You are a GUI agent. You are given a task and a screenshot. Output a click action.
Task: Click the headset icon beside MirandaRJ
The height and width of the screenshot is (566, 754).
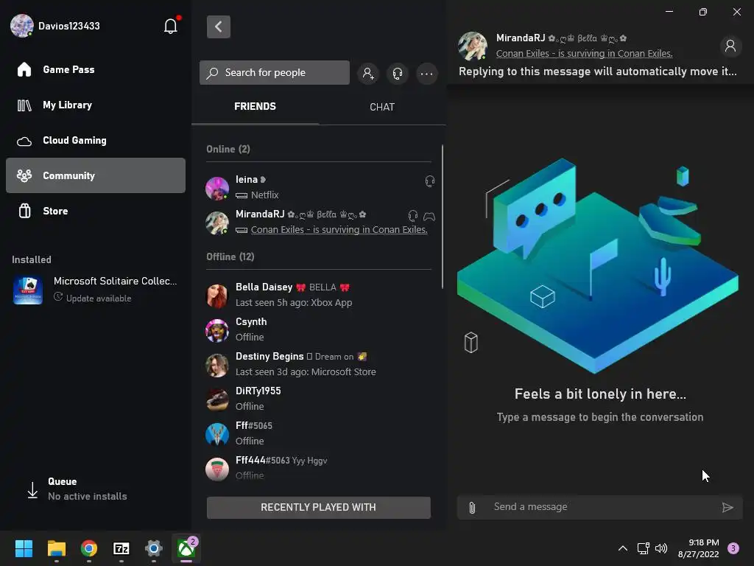412,216
